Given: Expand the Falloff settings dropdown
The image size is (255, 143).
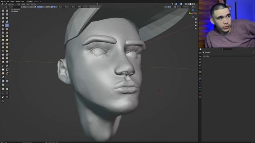Looking at the screenshot, I should tap(80, 7).
